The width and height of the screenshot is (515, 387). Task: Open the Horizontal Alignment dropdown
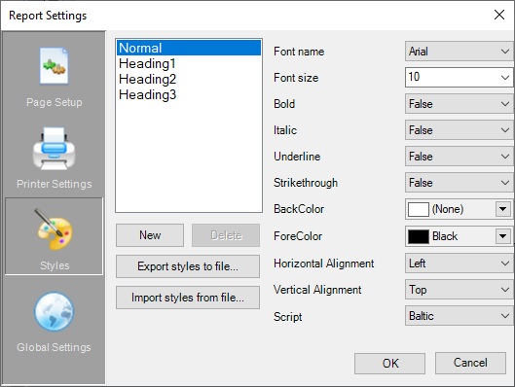[x=459, y=264]
